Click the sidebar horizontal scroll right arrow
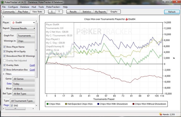The image size is (181, 117). click(33, 108)
